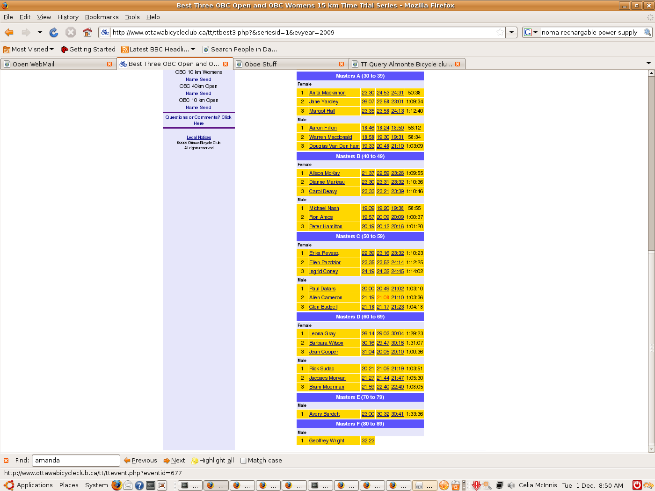Image resolution: width=655 pixels, height=491 pixels.
Task: Bookmark page with star icon
Action: [x=500, y=32]
